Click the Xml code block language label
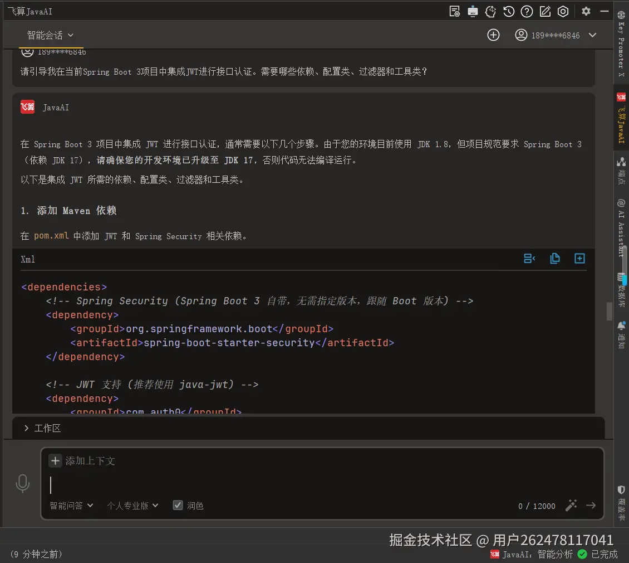This screenshot has height=563, width=629. click(28, 259)
